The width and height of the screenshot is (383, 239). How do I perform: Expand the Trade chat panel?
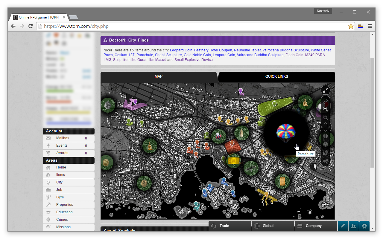(x=230, y=226)
